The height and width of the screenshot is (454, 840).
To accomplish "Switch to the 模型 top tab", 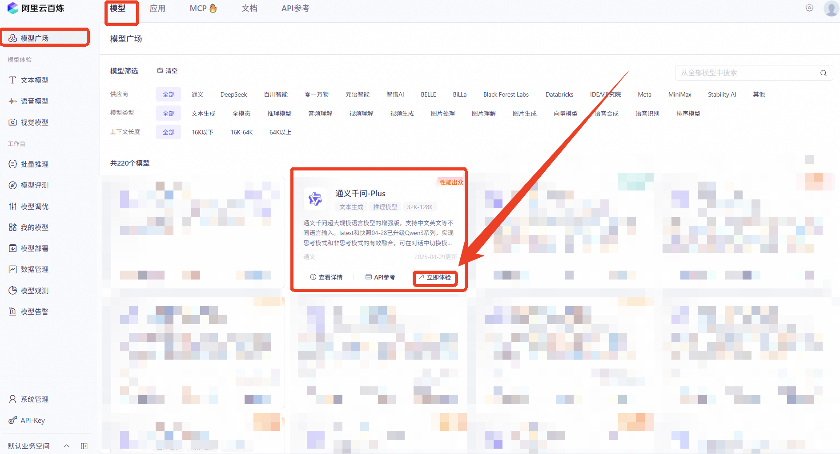I will point(118,8).
